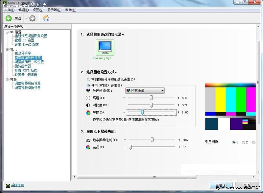Collapse the 视频 tree node
Screen dimensions: 263x193
(x=7, y=80)
